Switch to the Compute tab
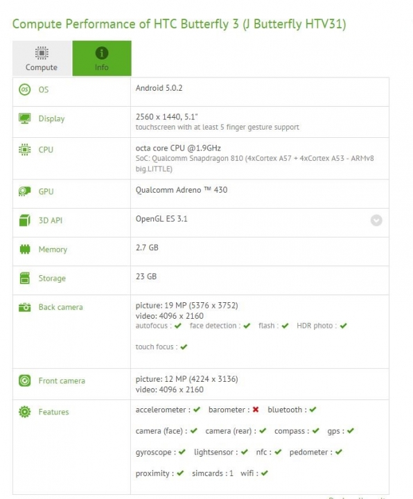 [42, 58]
